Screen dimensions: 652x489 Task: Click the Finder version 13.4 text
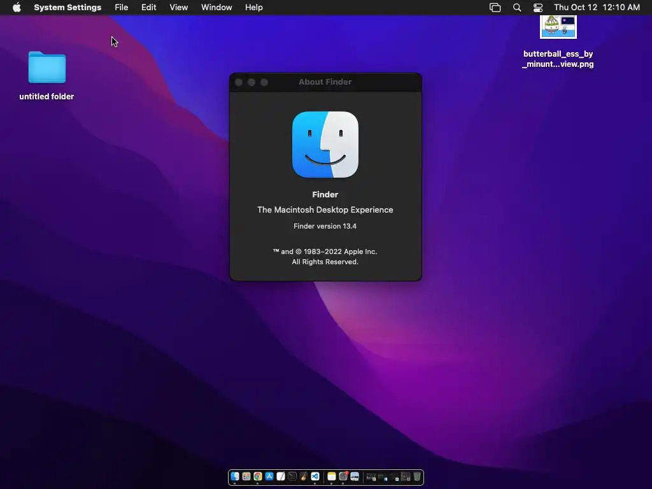pos(325,226)
